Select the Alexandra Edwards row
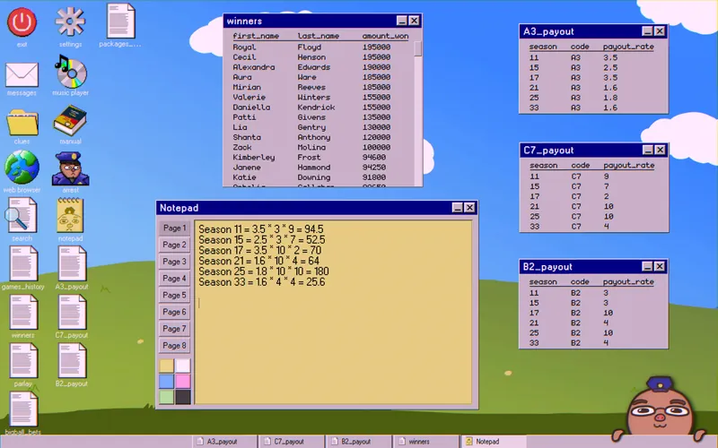 319,67
